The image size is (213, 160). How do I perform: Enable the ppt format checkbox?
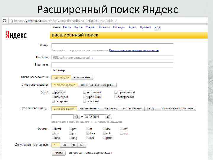click(70, 133)
